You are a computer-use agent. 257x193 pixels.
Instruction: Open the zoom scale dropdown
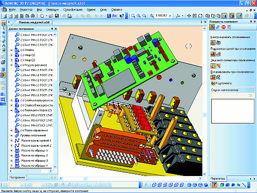tap(170, 16)
